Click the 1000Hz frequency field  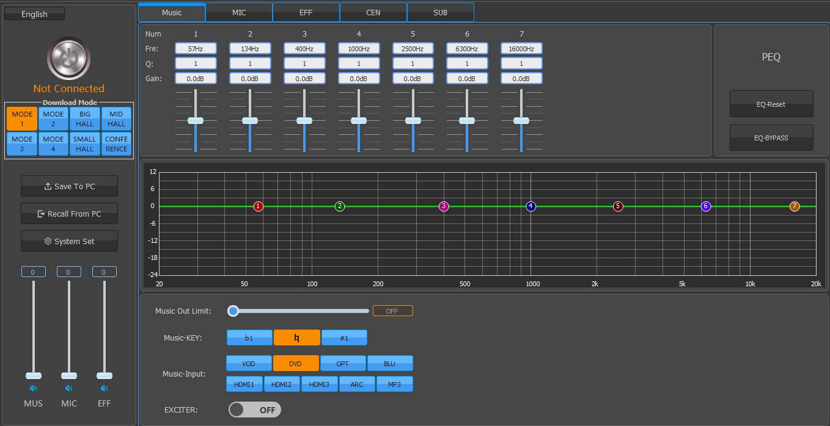[359, 48]
